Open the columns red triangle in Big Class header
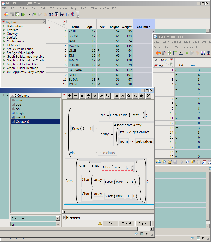 tap(65, 21)
